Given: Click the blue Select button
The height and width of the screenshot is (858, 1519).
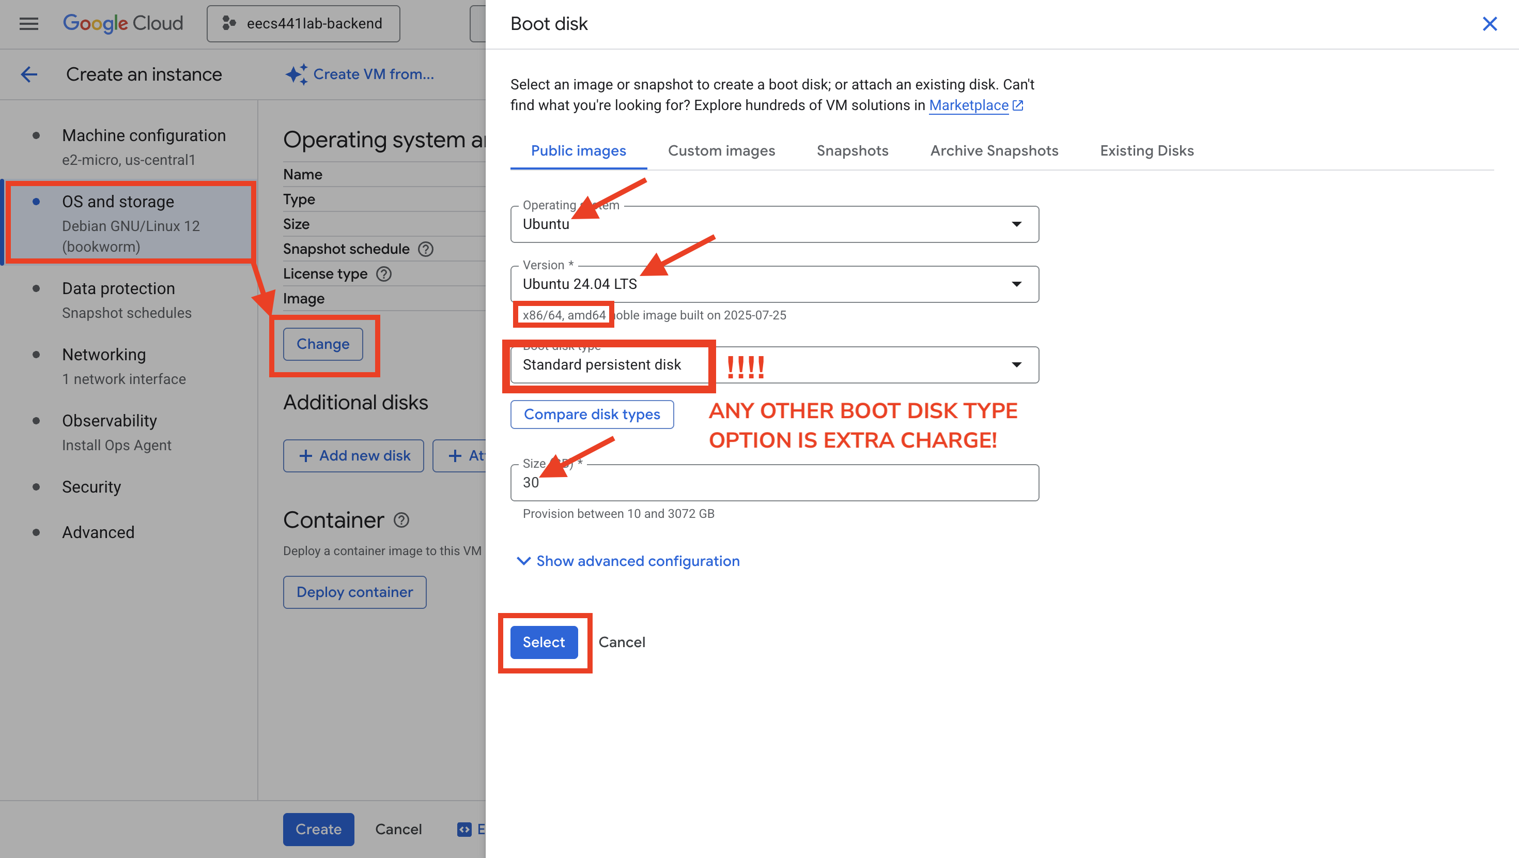Looking at the screenshot, I should click(x=543, y=642).
